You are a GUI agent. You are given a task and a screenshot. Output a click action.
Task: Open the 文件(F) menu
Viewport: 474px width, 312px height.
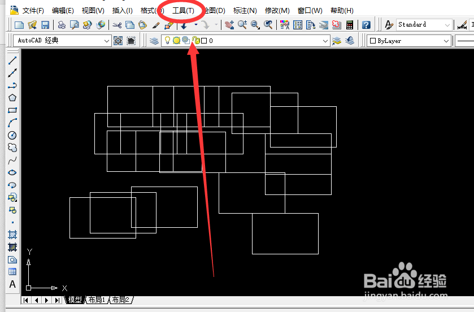tap(33, 11)
